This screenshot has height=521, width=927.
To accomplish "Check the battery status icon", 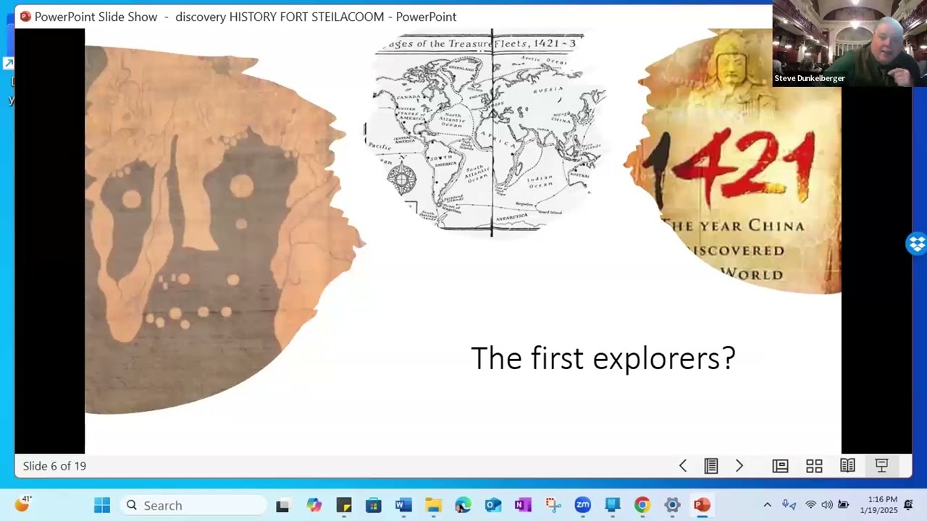I will pos(844,505).
